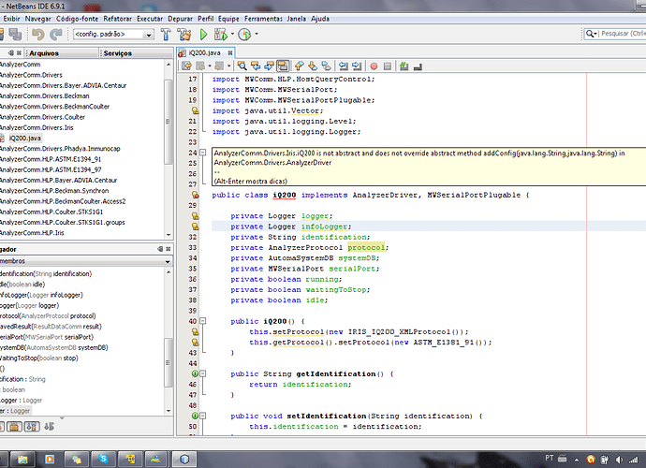Screen dimensions: 646x468
Task: Click the Find Selection magnifier icon
Action: tap(242, 66)
